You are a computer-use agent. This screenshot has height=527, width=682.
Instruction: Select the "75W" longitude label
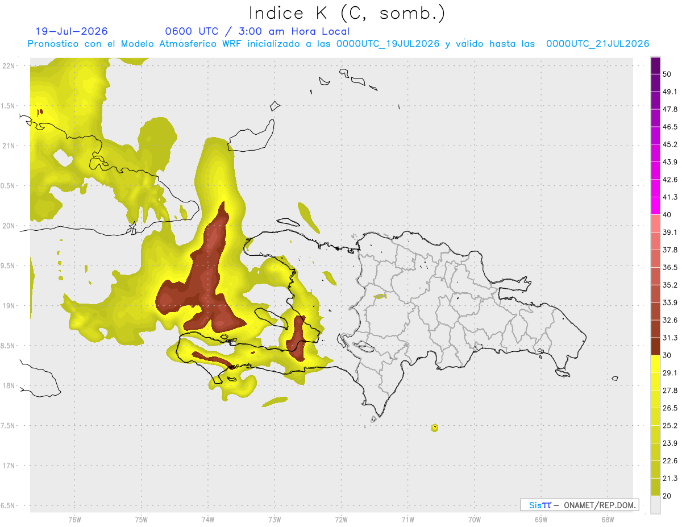[x=141, y=520]
